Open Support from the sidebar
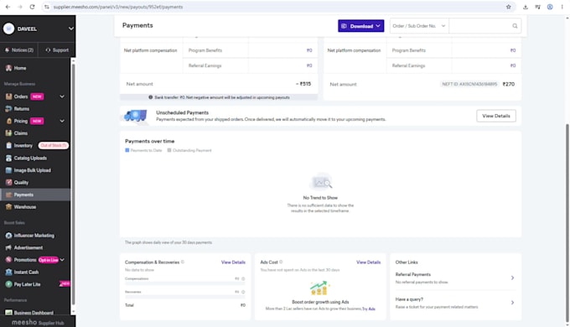Screen dimensions: 570x327 pyautogui.click(x=57, y=49)
